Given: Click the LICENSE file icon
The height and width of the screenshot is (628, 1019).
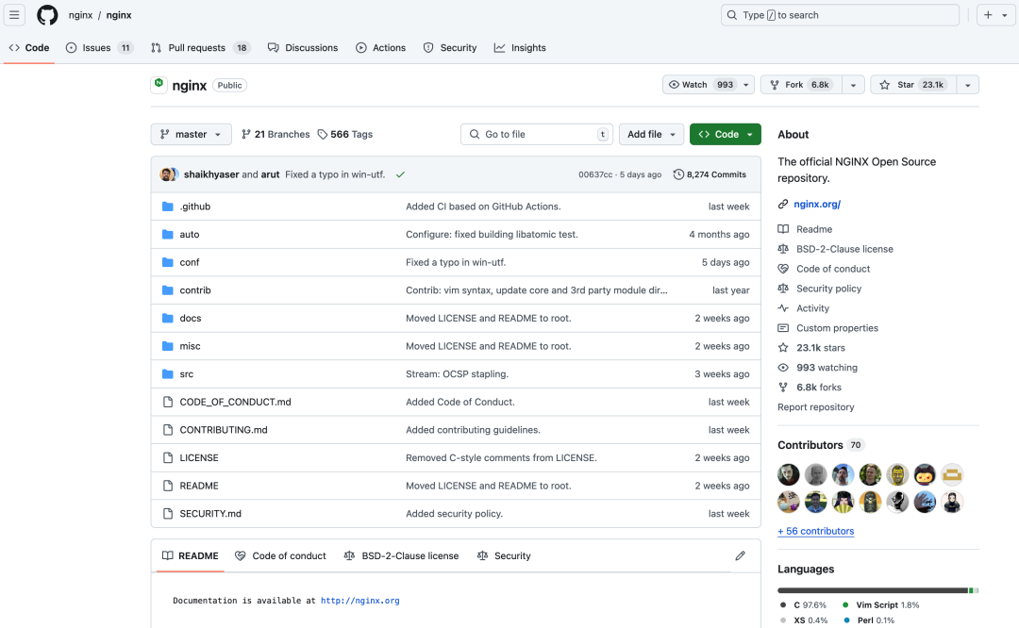Looking at the screenshot, I should click(168, 458).
